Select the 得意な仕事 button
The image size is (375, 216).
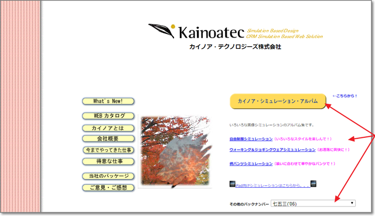pyautogui.click(x=108, y=161)
